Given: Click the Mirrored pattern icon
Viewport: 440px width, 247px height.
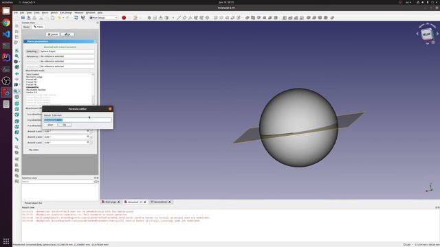Looking at the screenshot, I should tap(285, 18).
